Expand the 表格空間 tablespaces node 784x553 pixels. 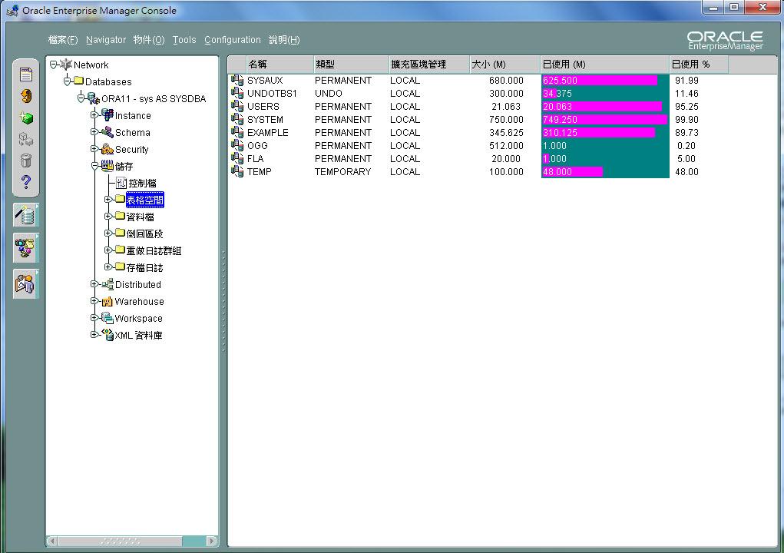(108, 200)
